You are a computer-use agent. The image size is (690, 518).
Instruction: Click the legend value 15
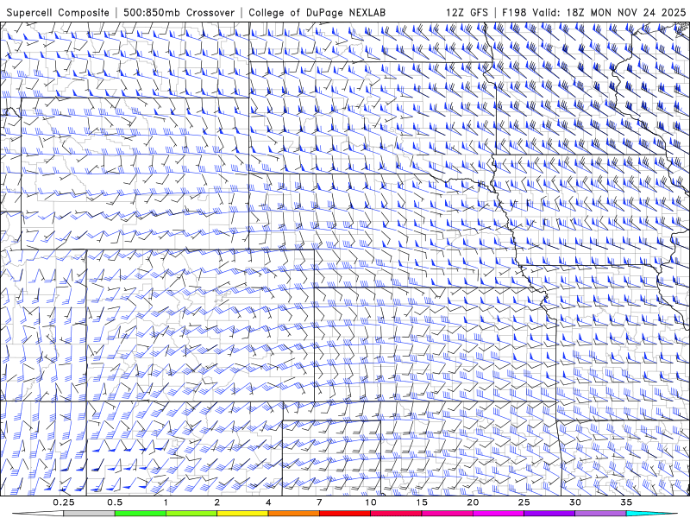[x=422, y=502]
